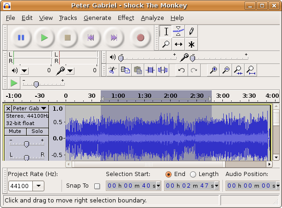Trim audio outside the selection

tap(150, 70)
